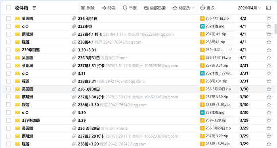Screen dimensions: 277x148
Task: Open the 236 3月31日 email subject
Action: point(89,58)
